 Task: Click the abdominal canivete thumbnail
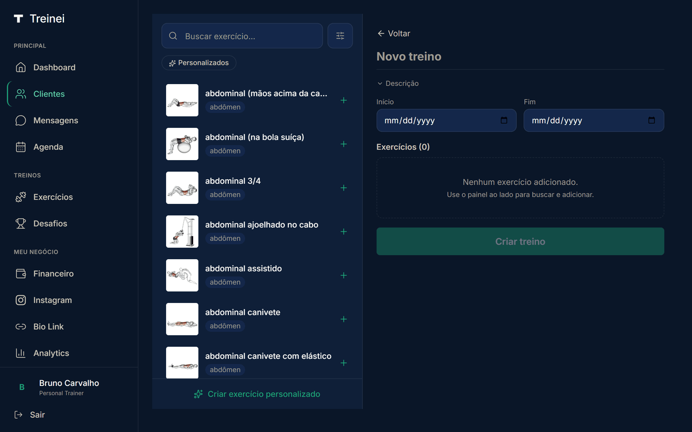tap(182, 319)
